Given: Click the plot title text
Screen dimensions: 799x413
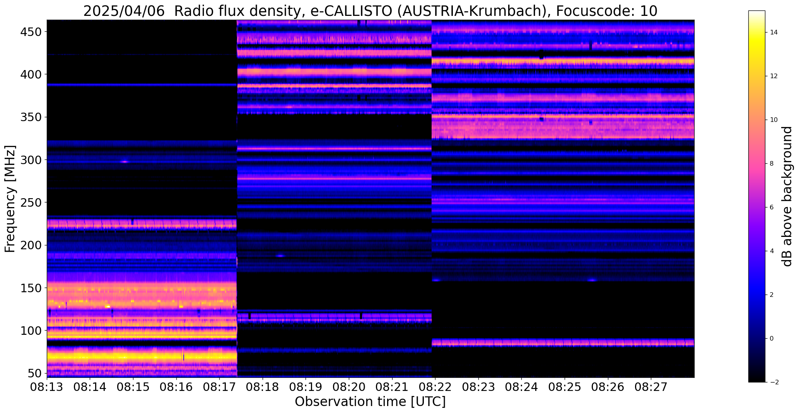Looking at the screenshot, I should pos(370,11).
